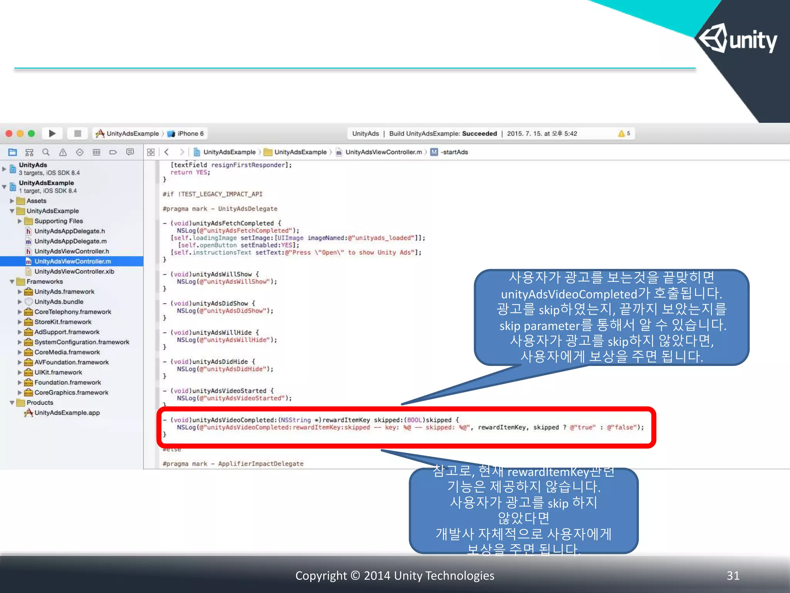Click the unityAdsDidHide method line
The height and width of the screenshot is (593, 790).
click(209, 362)
